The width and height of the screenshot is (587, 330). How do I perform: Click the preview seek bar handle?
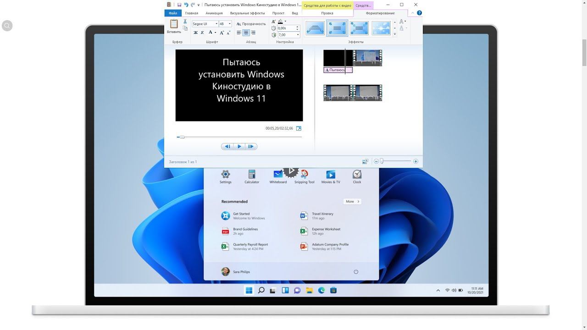182,137
